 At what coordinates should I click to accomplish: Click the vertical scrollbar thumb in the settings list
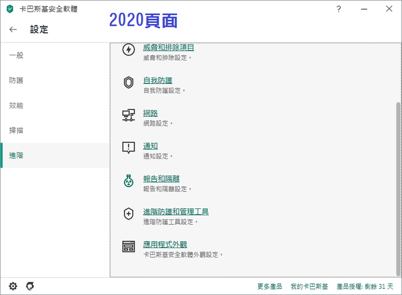tap(398, 189)
